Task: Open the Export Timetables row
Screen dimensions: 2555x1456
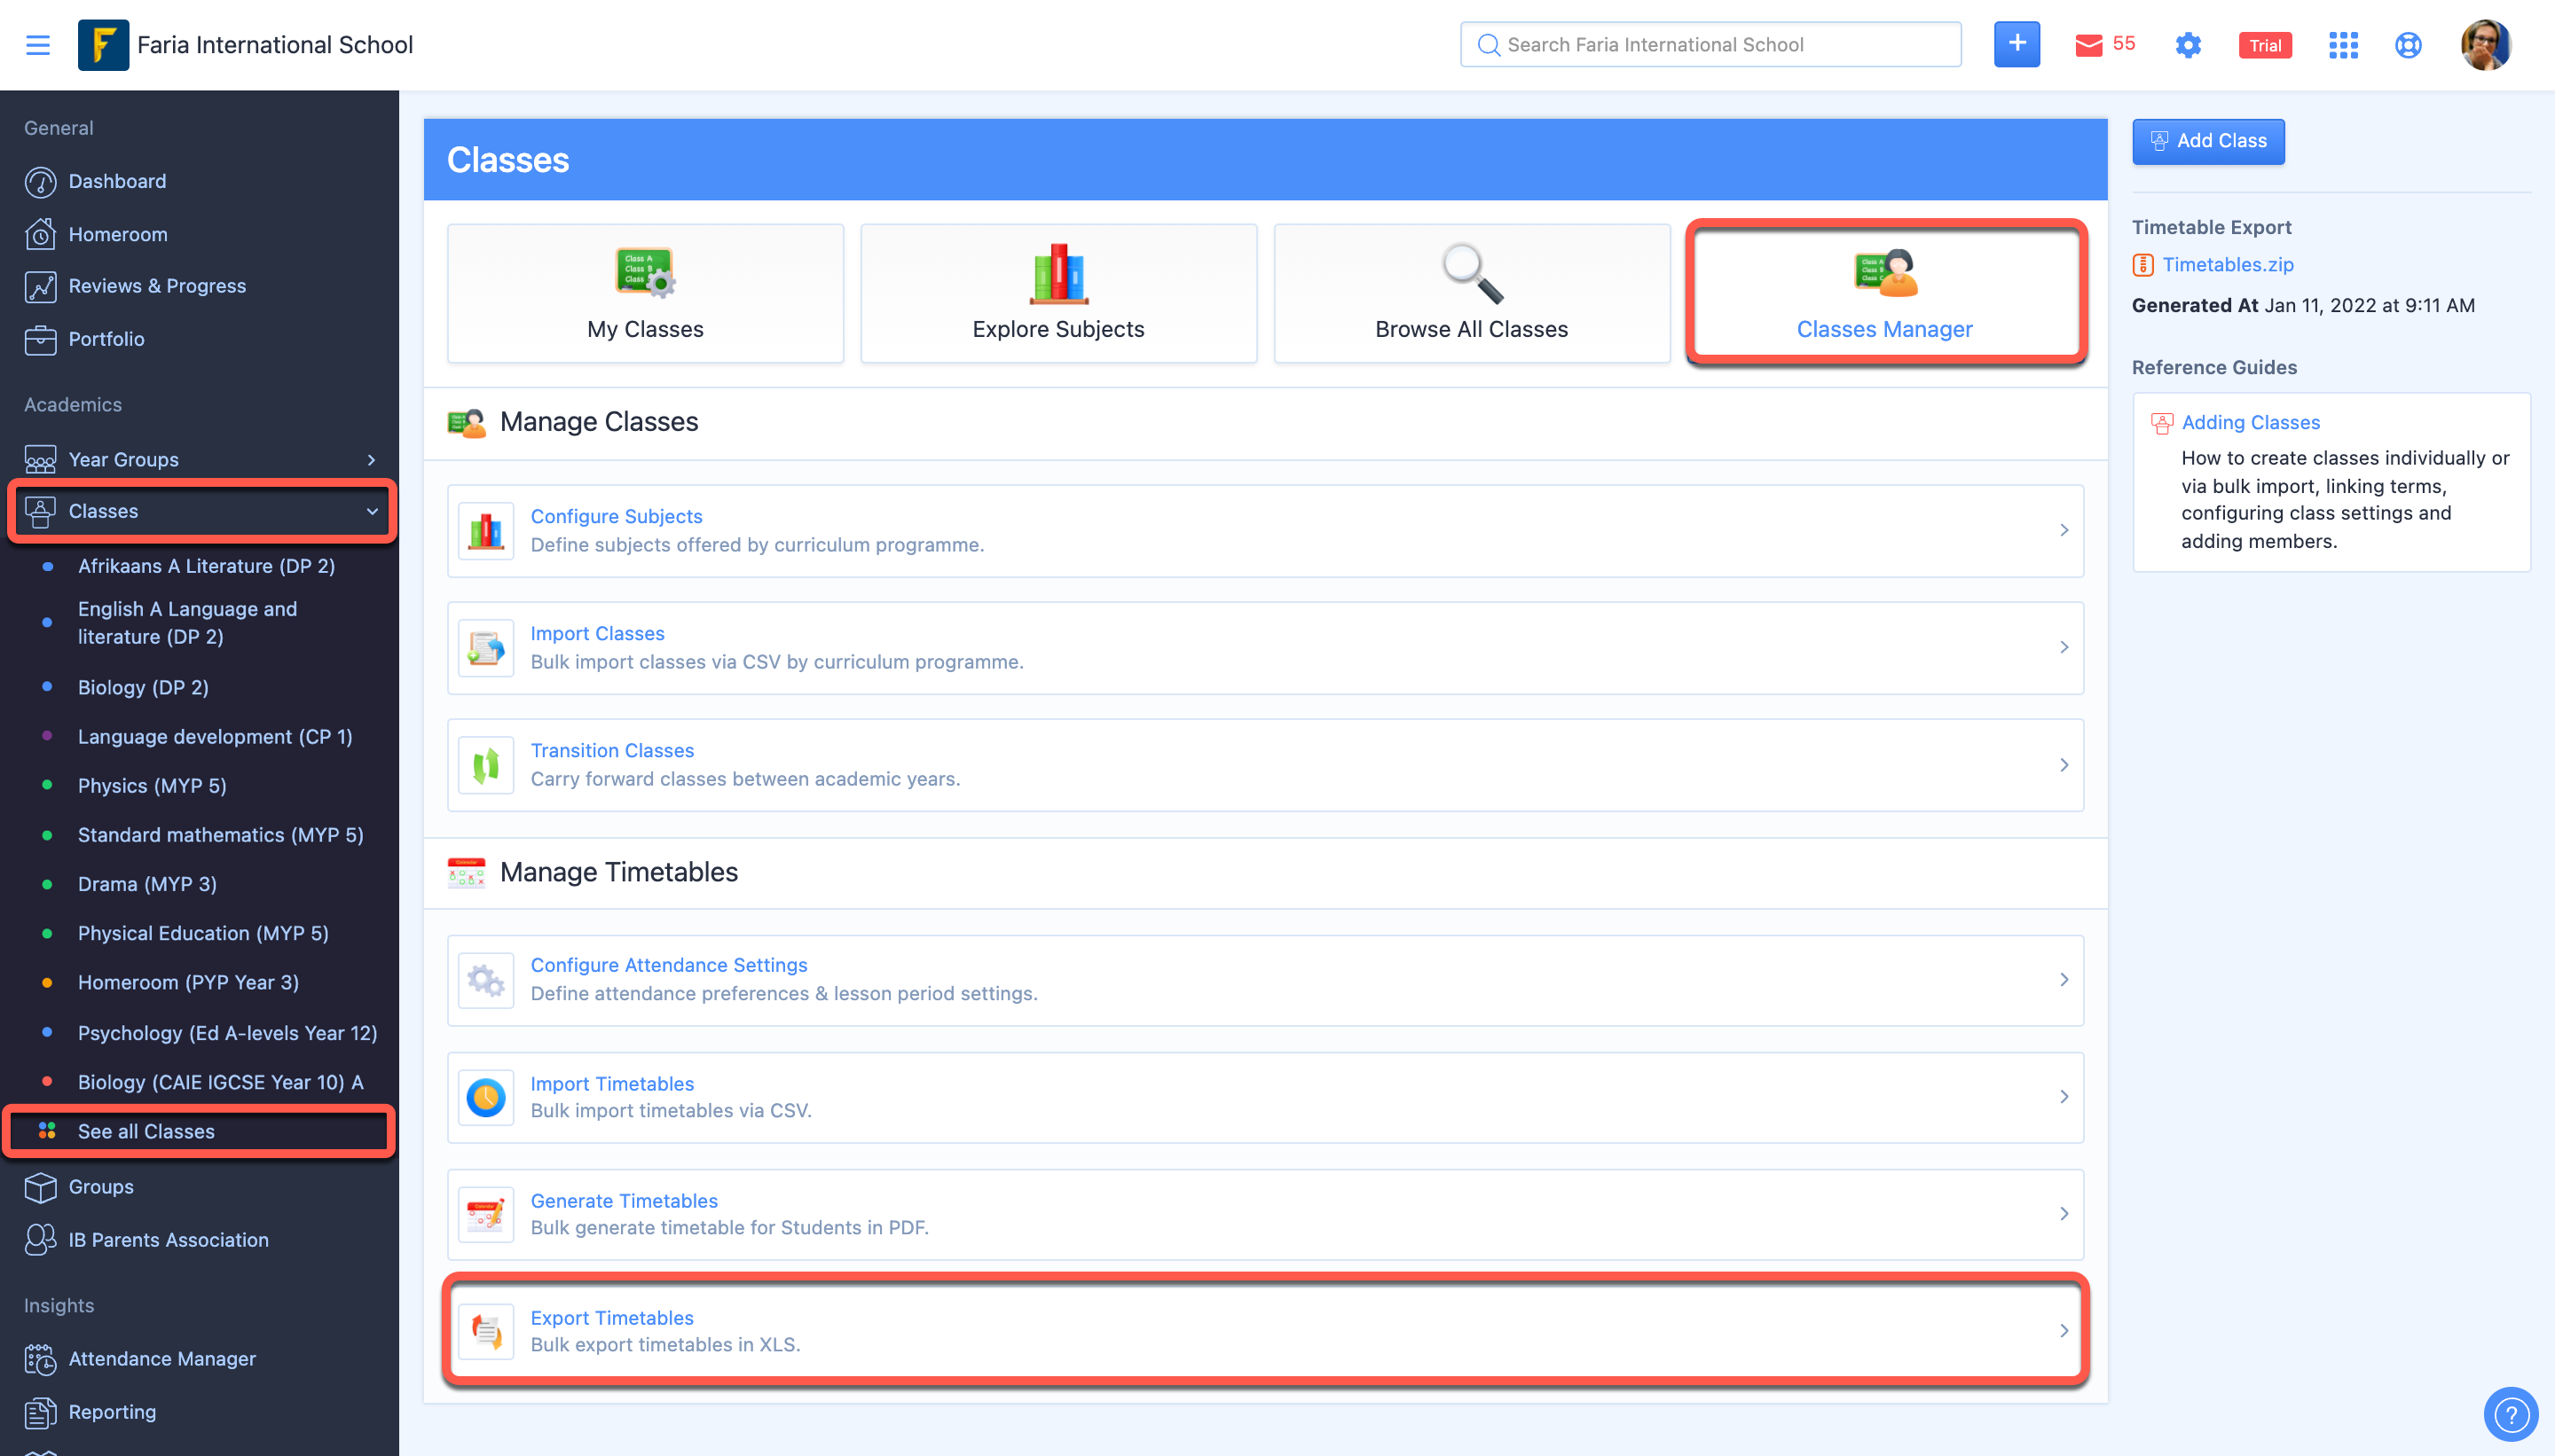Action: point(1264,1330)
